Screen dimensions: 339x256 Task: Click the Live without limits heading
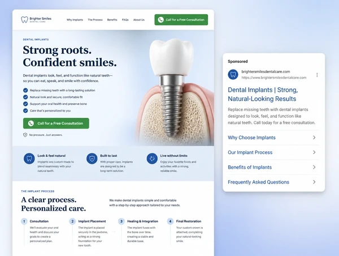(x=174, y=156)
